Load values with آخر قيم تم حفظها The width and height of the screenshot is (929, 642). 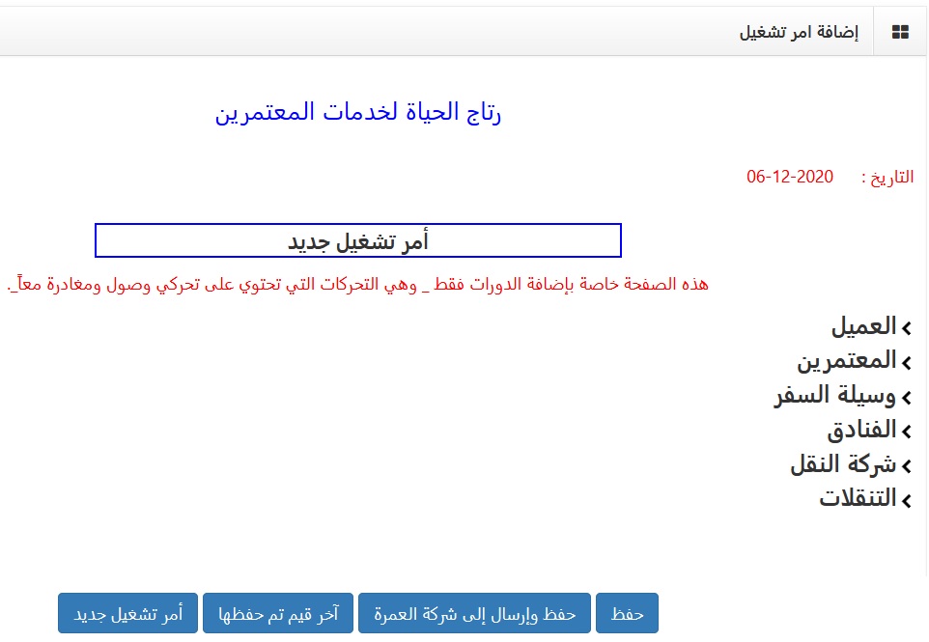coord(278,613)
